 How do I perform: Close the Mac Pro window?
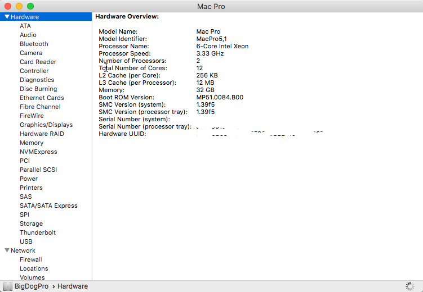[x=8, y=6]
